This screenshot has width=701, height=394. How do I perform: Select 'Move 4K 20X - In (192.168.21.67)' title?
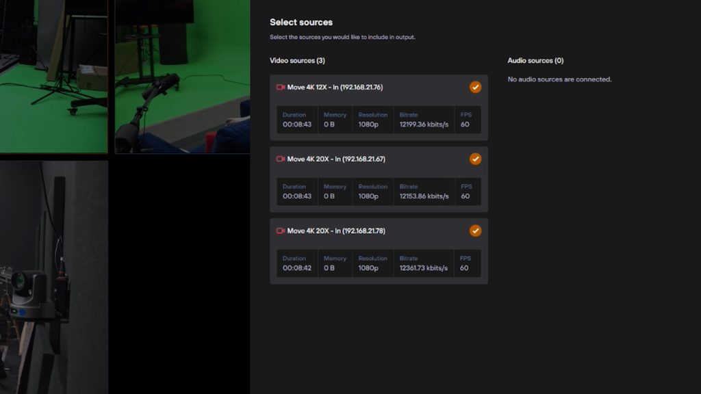point(336,159)
